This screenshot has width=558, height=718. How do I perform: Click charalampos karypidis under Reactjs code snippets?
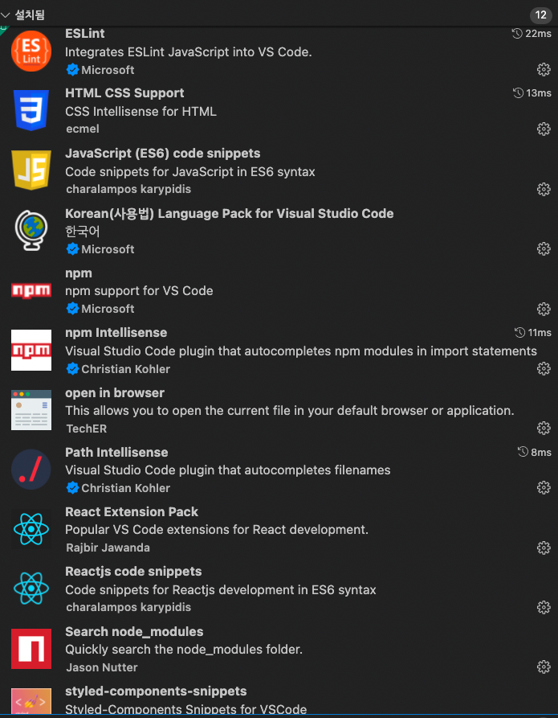tap(128, 607)
